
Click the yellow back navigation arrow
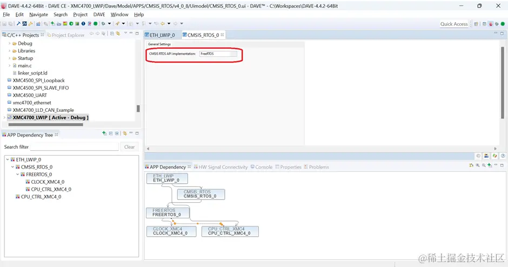pyautogui.click(x=162, y=23)
